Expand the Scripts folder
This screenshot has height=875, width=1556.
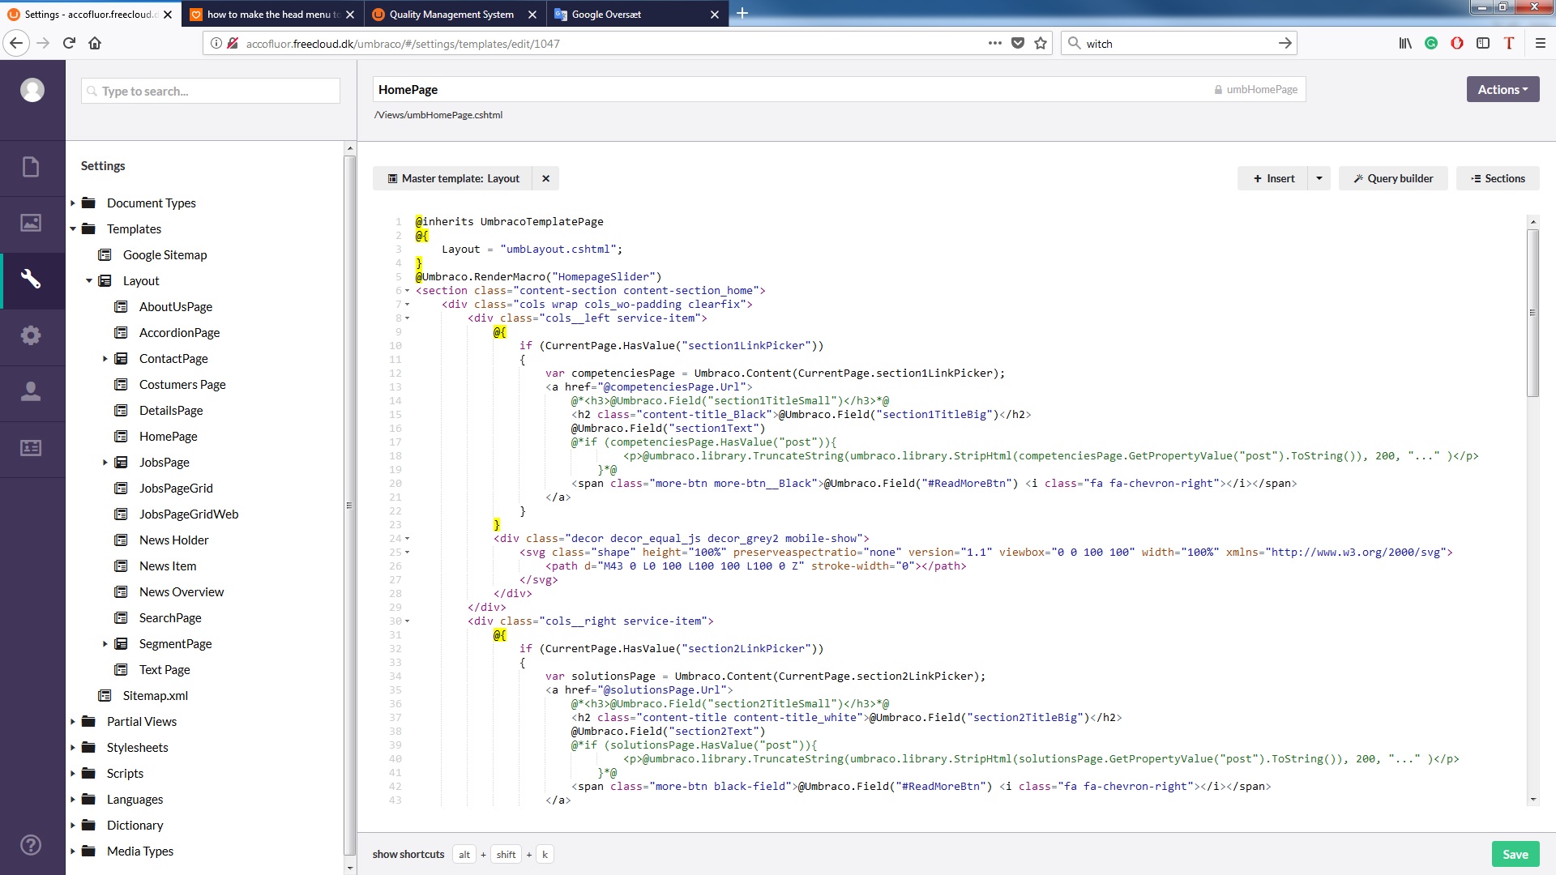(x=72, y=774)
